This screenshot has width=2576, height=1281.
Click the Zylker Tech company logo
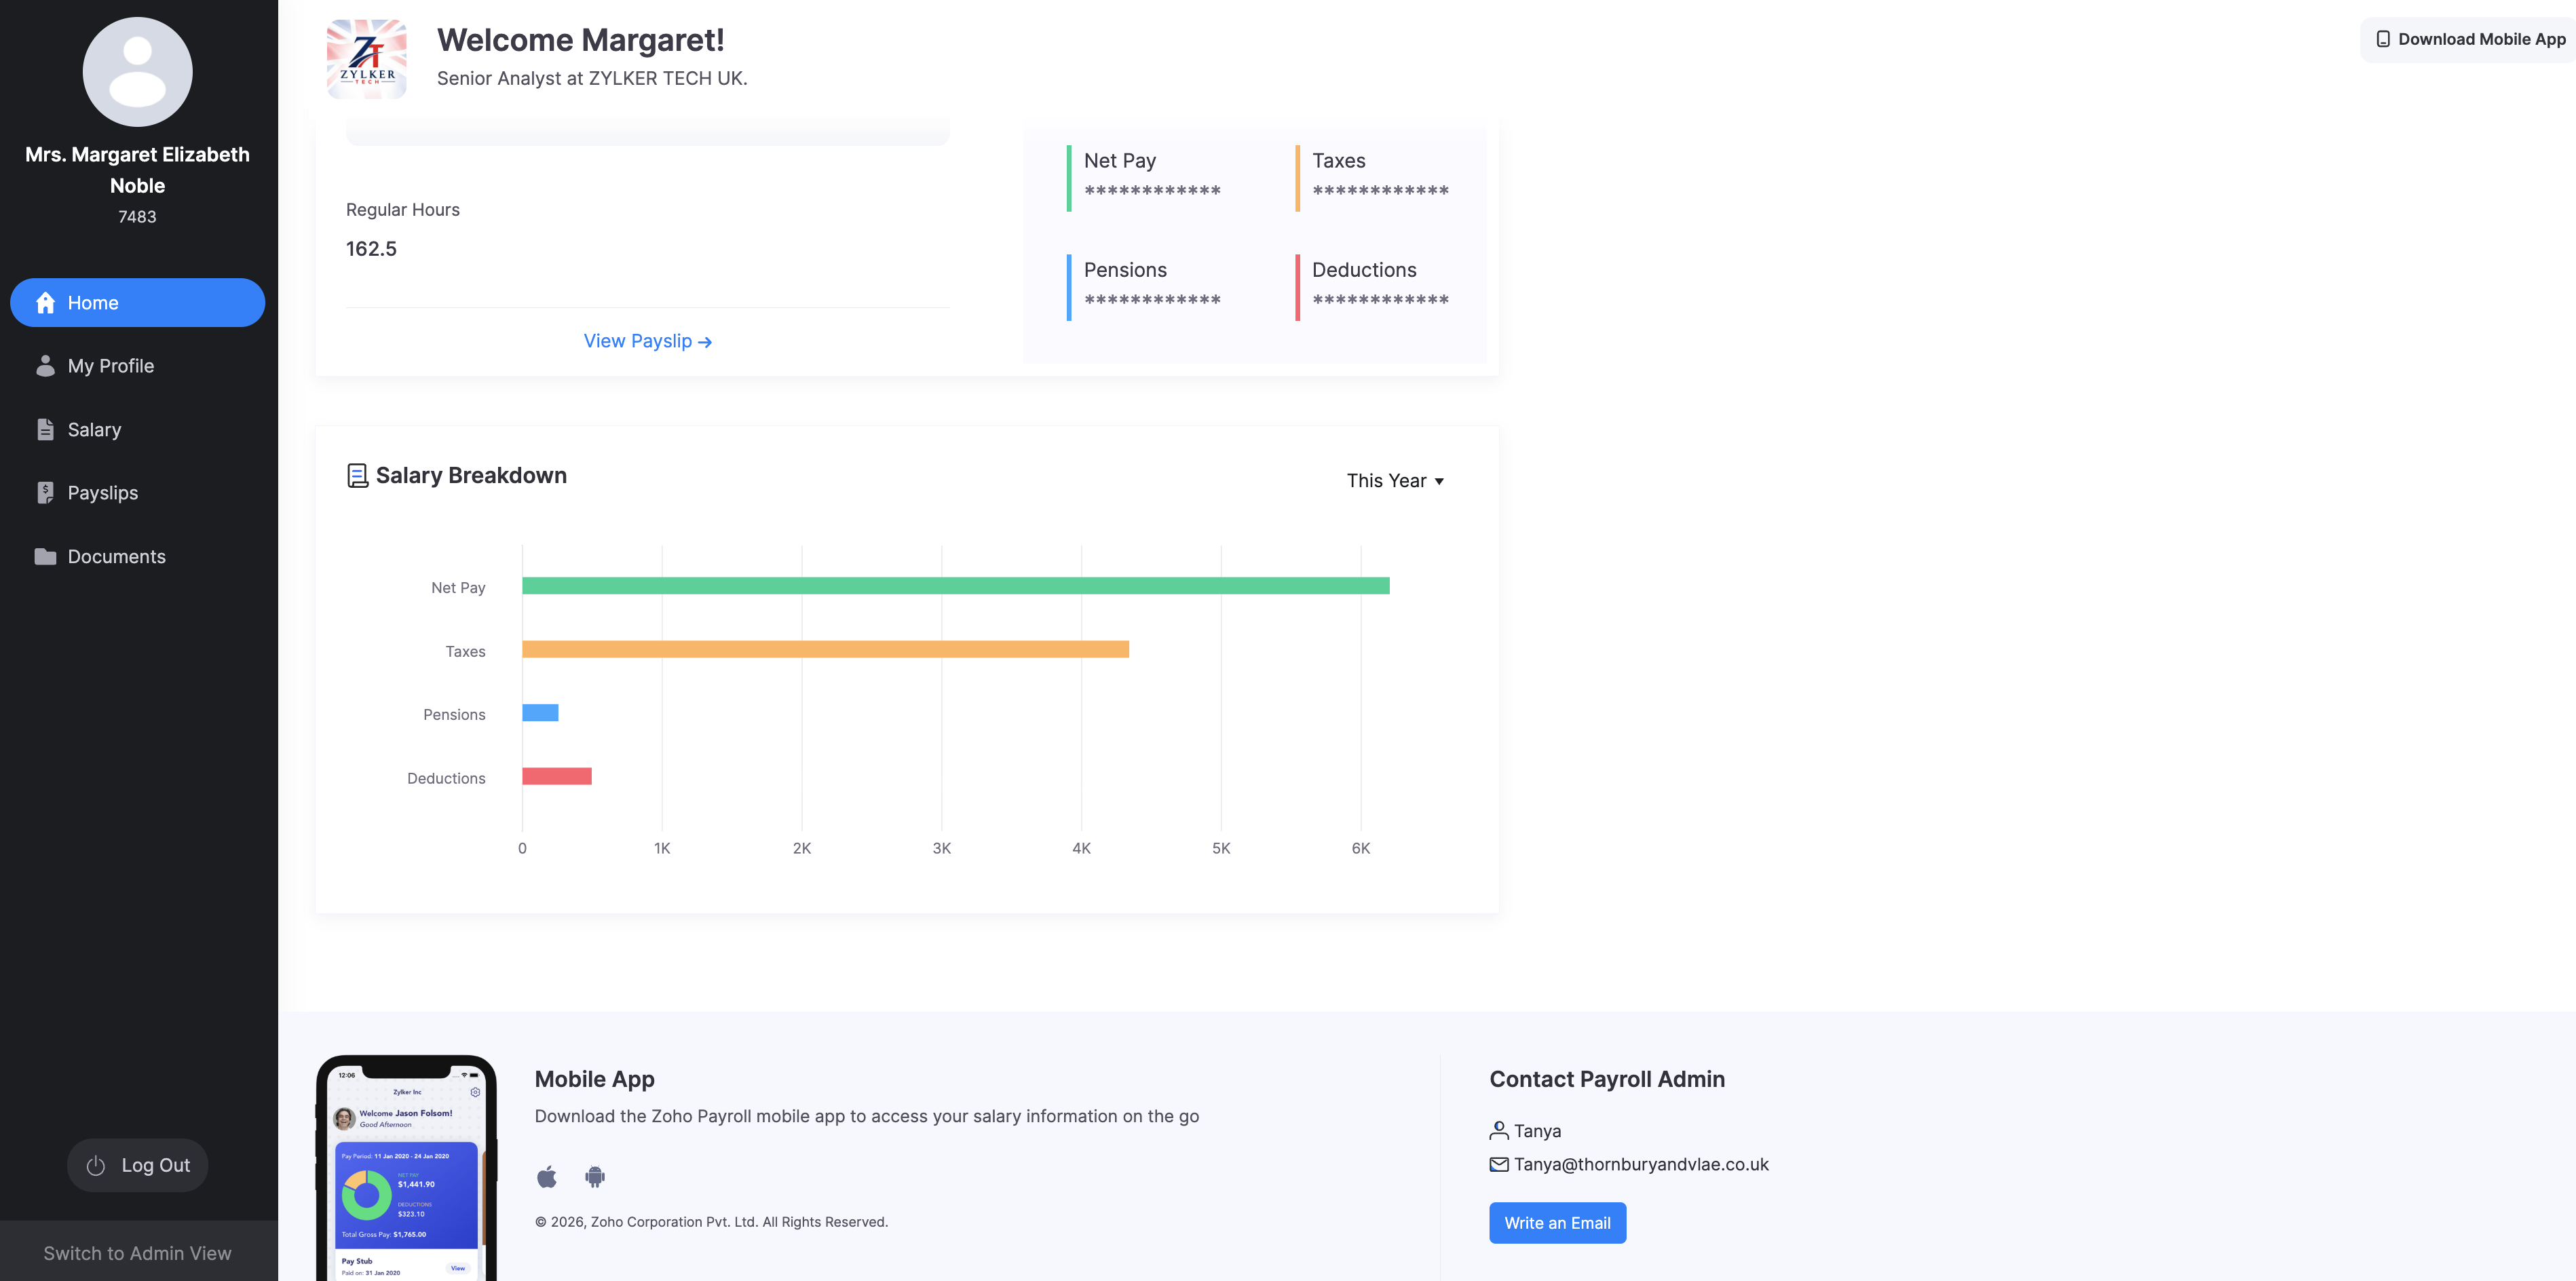click(x=367, y=59)
